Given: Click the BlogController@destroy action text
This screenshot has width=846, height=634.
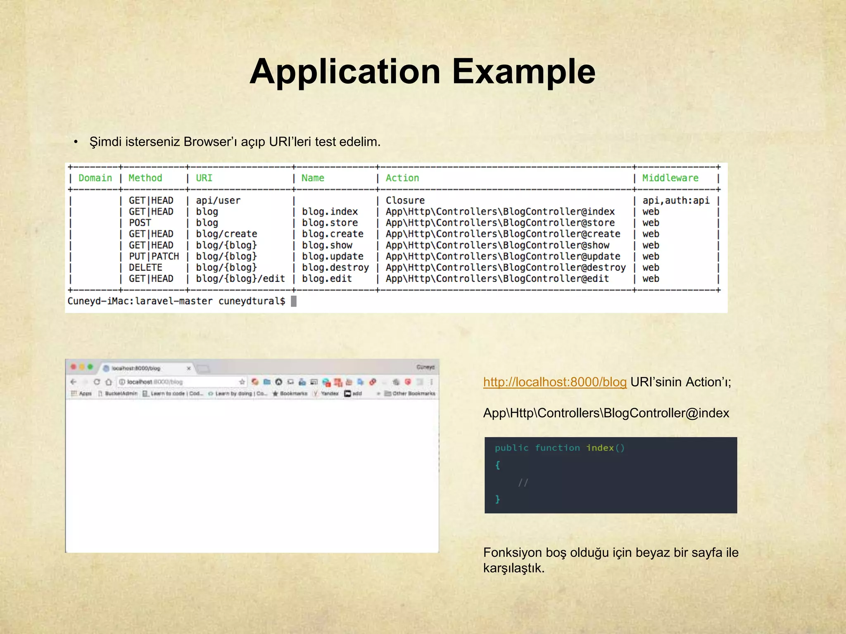Looking at the screenshot, I should pyautogui.click(x=506, y=267).
